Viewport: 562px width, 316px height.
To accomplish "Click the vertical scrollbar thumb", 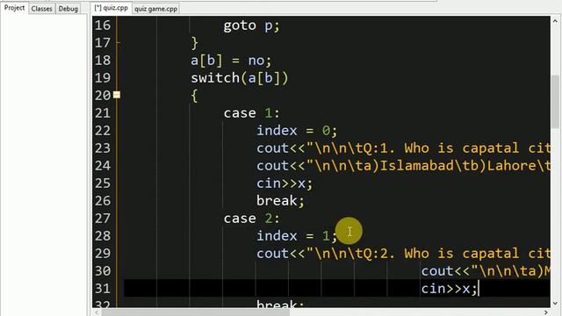I will tap(555, 102).
